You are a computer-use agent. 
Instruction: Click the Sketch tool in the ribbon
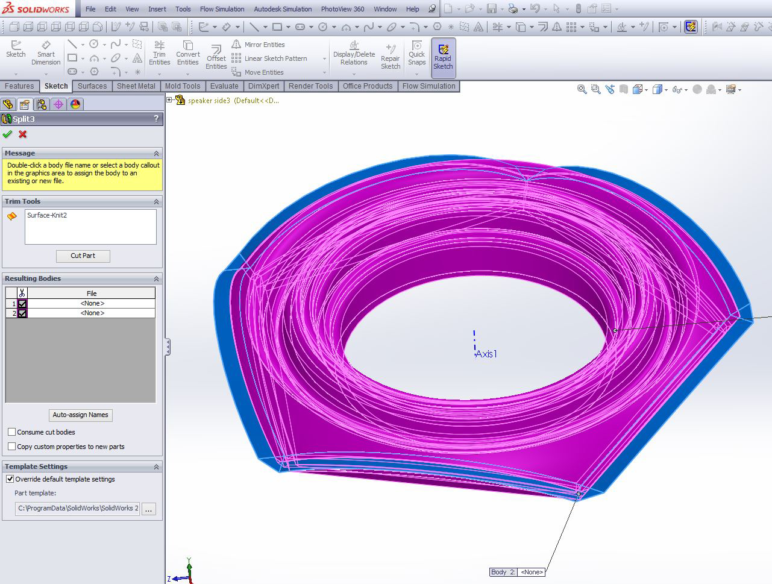tap(16, 49)
